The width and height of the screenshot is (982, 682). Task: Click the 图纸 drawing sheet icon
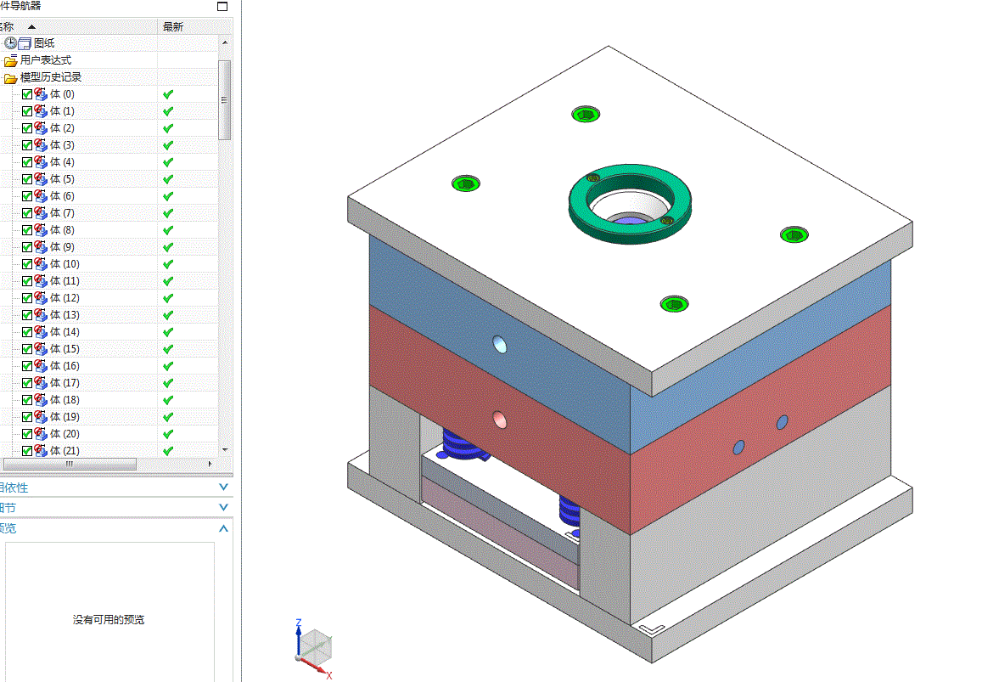(x=25, y=43)
